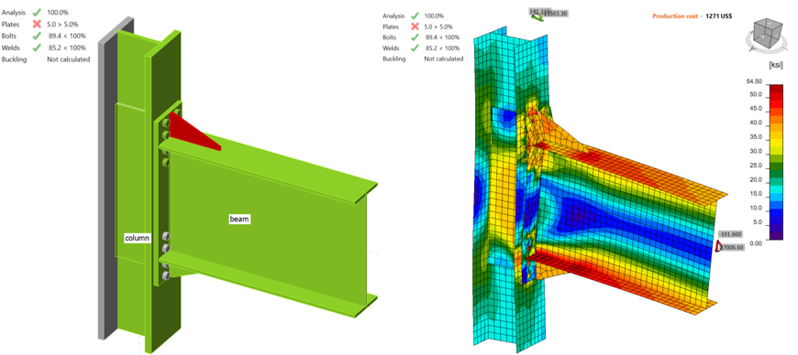Viewport: 798px width, 355px height.
Task: Click the 'Buckling Not calculated' row on left
Action: pyautogui.click(x=46, y=59)
